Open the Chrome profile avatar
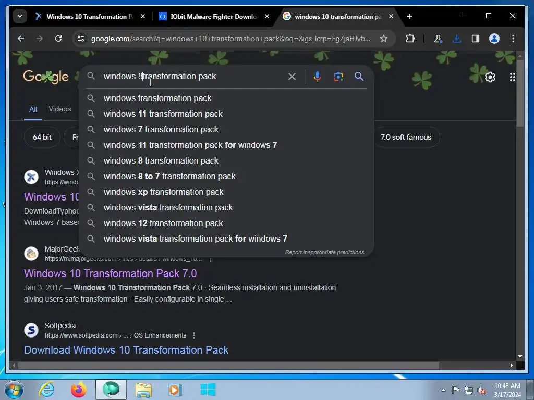Image resolution: width=534 pixels, height=400 pixels. (494, 39)
